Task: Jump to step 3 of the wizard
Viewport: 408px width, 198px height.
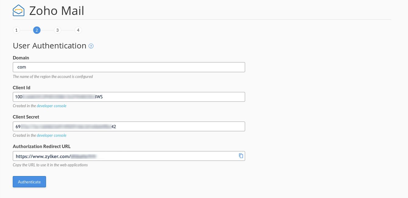Action: [x=58, y=30]
